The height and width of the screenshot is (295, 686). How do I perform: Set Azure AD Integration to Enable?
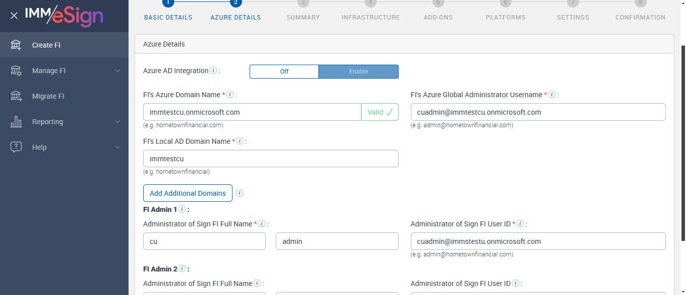coord(359,72)
